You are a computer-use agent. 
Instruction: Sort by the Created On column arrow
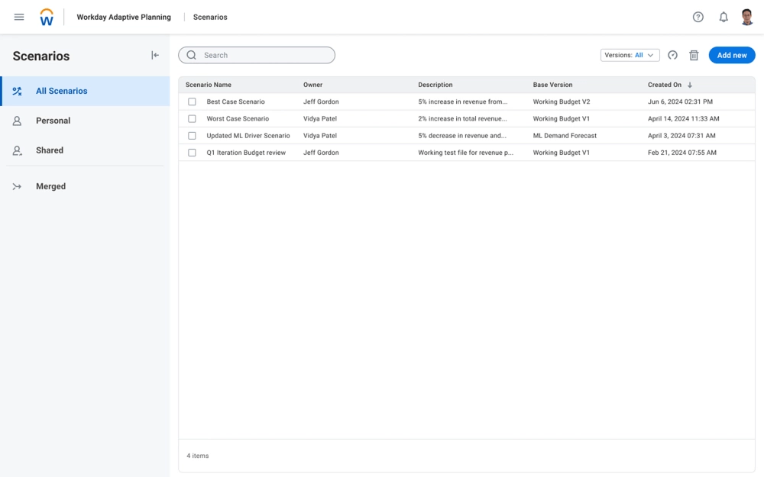(690, 85)
